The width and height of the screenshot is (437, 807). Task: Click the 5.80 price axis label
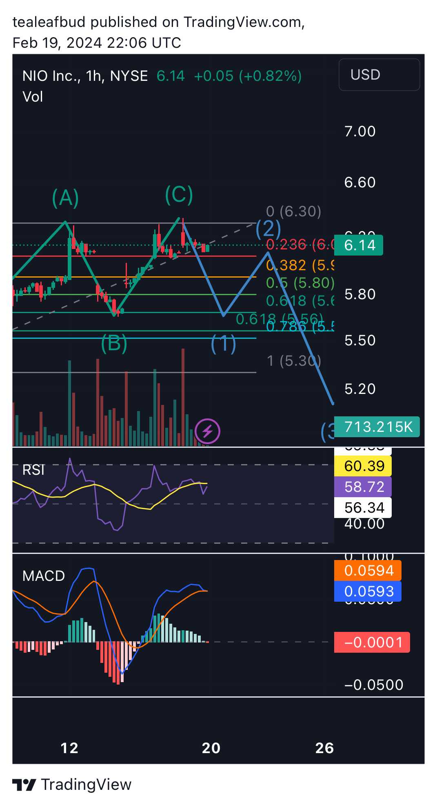click(x=360, y=294)
